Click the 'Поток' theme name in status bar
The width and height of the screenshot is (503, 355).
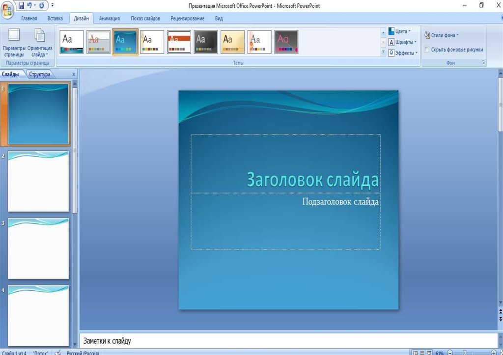coord(40,353)
